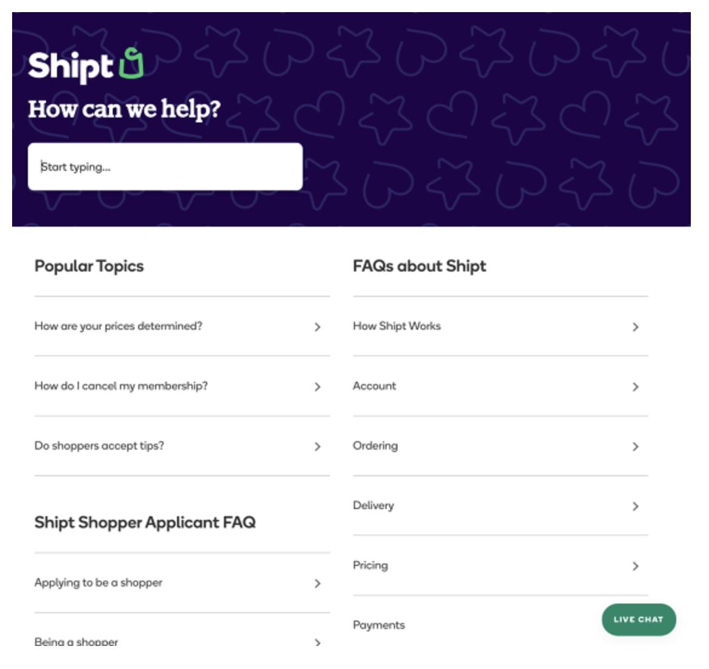709x669 pixels.
Task: Type in the Start typing search field
Action: (165, 167)
